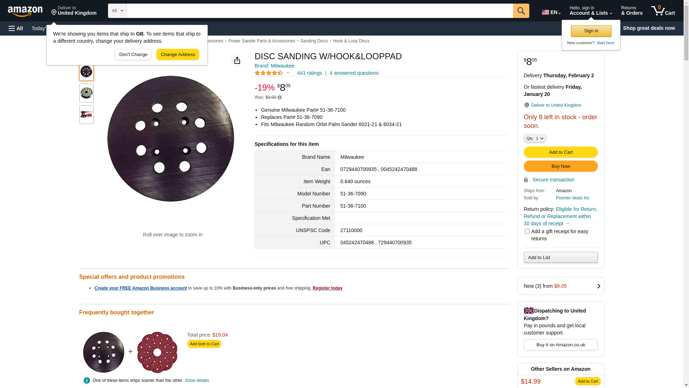Open the Qty quantity dropdown
The width and height of the screenshot is (689, 388).
(534, 138)
